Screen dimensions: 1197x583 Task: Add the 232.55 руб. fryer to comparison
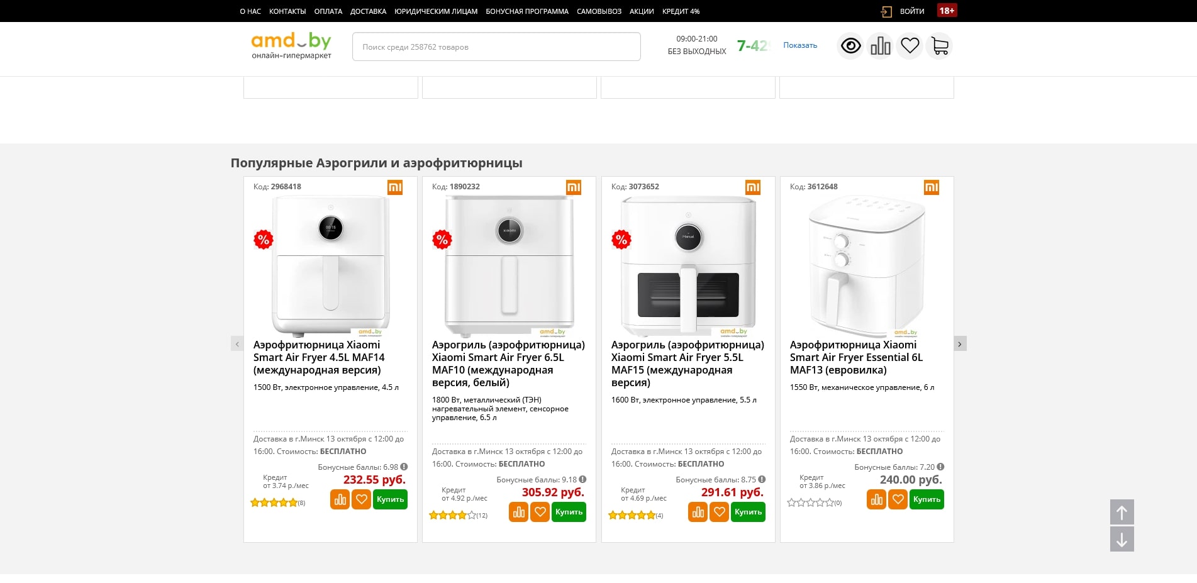340,499
